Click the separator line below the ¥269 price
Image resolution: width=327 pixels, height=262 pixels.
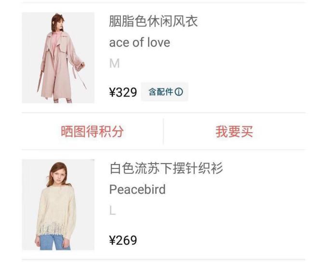pyautogui.click(x=163, y=260)
